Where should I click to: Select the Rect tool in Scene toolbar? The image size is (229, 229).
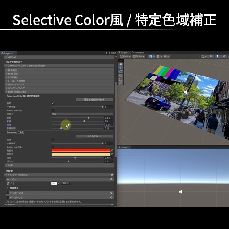(x=121, y=79)
